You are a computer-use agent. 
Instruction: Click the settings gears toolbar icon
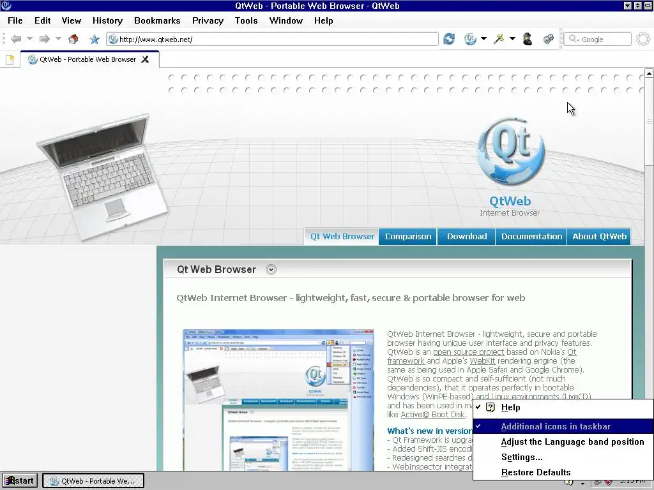click(549, 39)
